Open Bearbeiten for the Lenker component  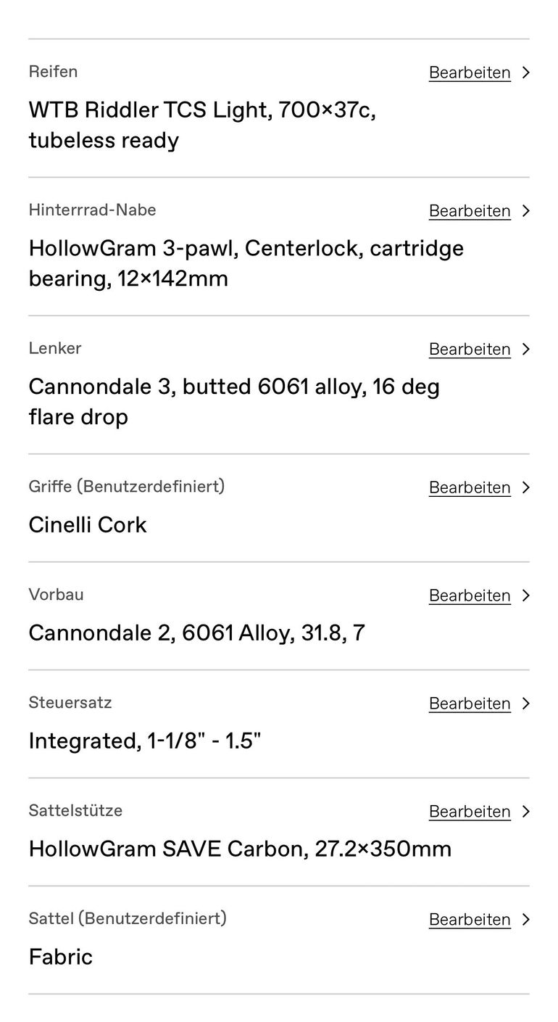tap(470, 350)
